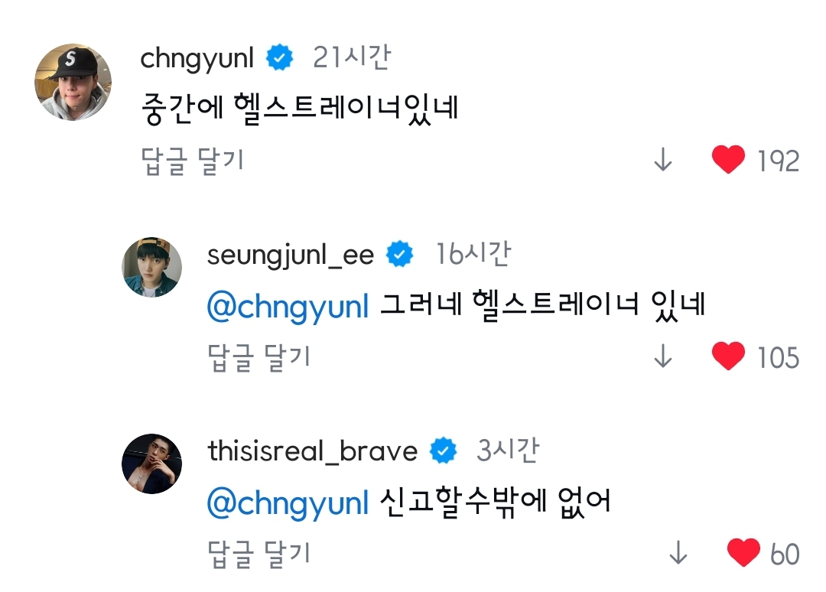Screen dimensions: 826x592
Task: Click the @chngyunl mention in seungjunl_ee's reply
Action: (288, 306)
